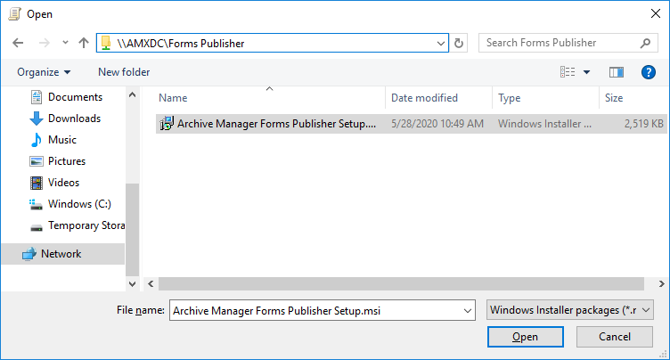Toggle the preview pane icon
This screenshot has width=670, height=360.
(x=616, y=72)
